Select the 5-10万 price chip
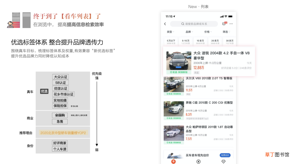Image resolution: width=292 pixels, height=164 pixels. point(186,42)
